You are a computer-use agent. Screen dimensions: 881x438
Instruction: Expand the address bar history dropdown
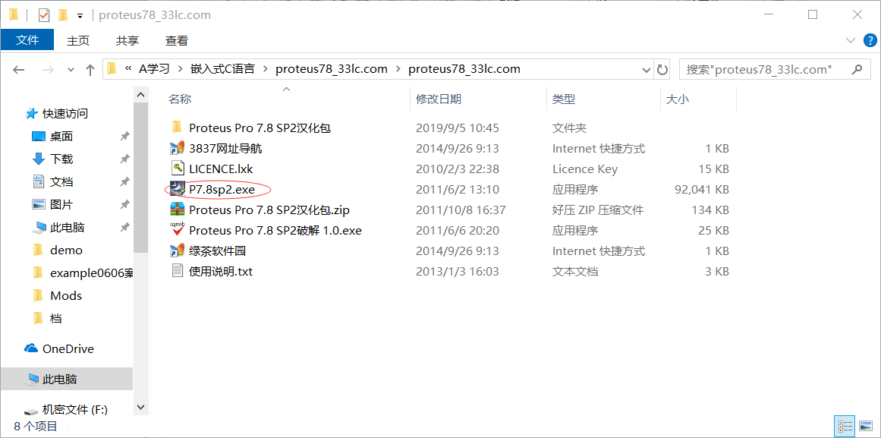coord(647,69)
